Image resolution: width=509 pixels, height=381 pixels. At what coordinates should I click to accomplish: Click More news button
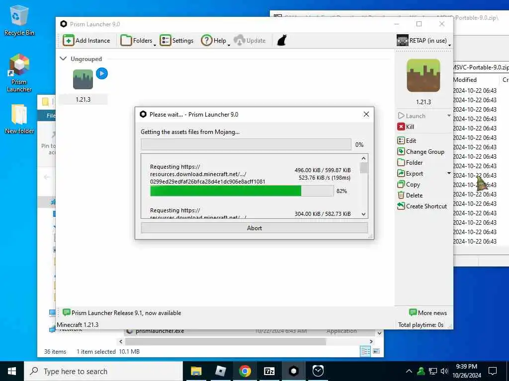(x=427, y=313)
